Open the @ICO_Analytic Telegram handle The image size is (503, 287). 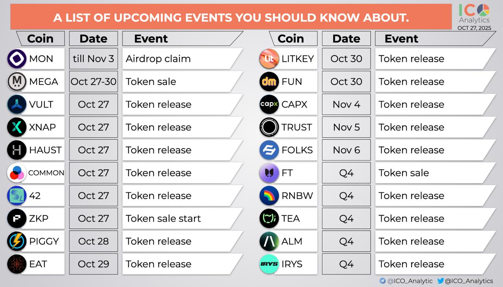[410, 281]
